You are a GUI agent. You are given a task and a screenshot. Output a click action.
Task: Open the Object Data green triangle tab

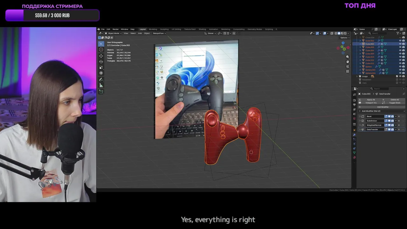354,153
